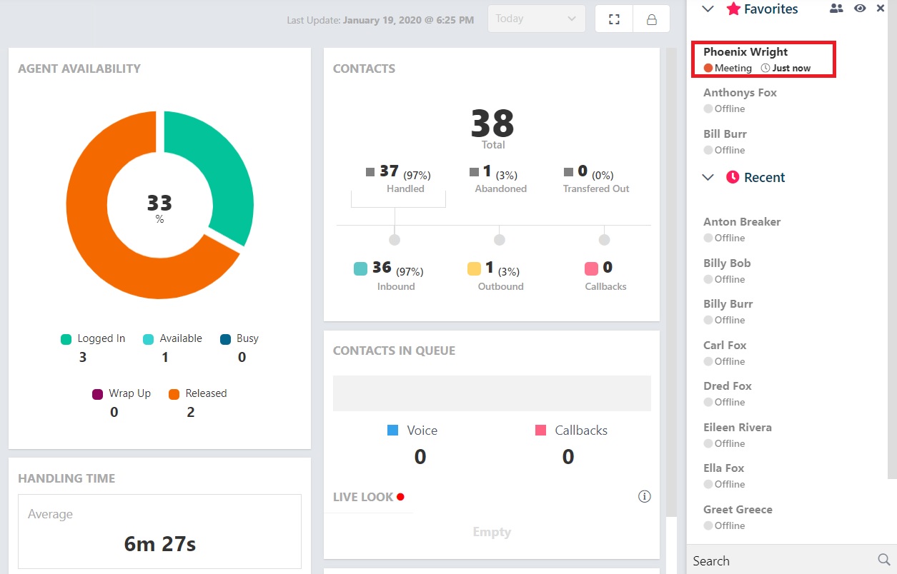Click the contacts Search input field
The image size is (897, 574).
coord(782,560)
